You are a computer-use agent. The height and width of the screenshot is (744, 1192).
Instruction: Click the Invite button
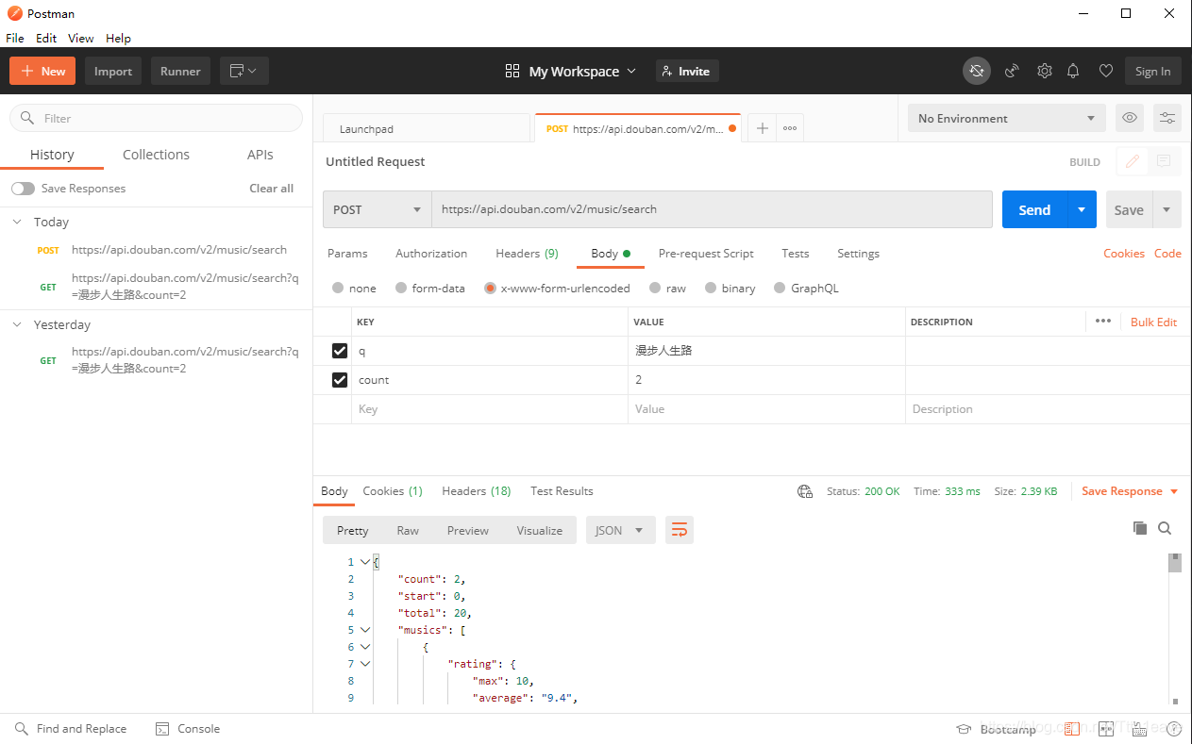686,71
